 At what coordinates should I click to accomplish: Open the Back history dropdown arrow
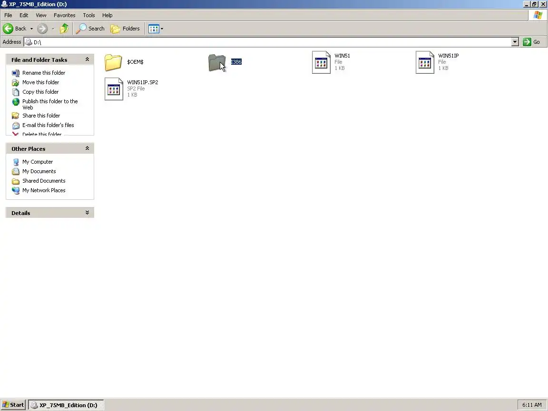[x=31, y=29]
